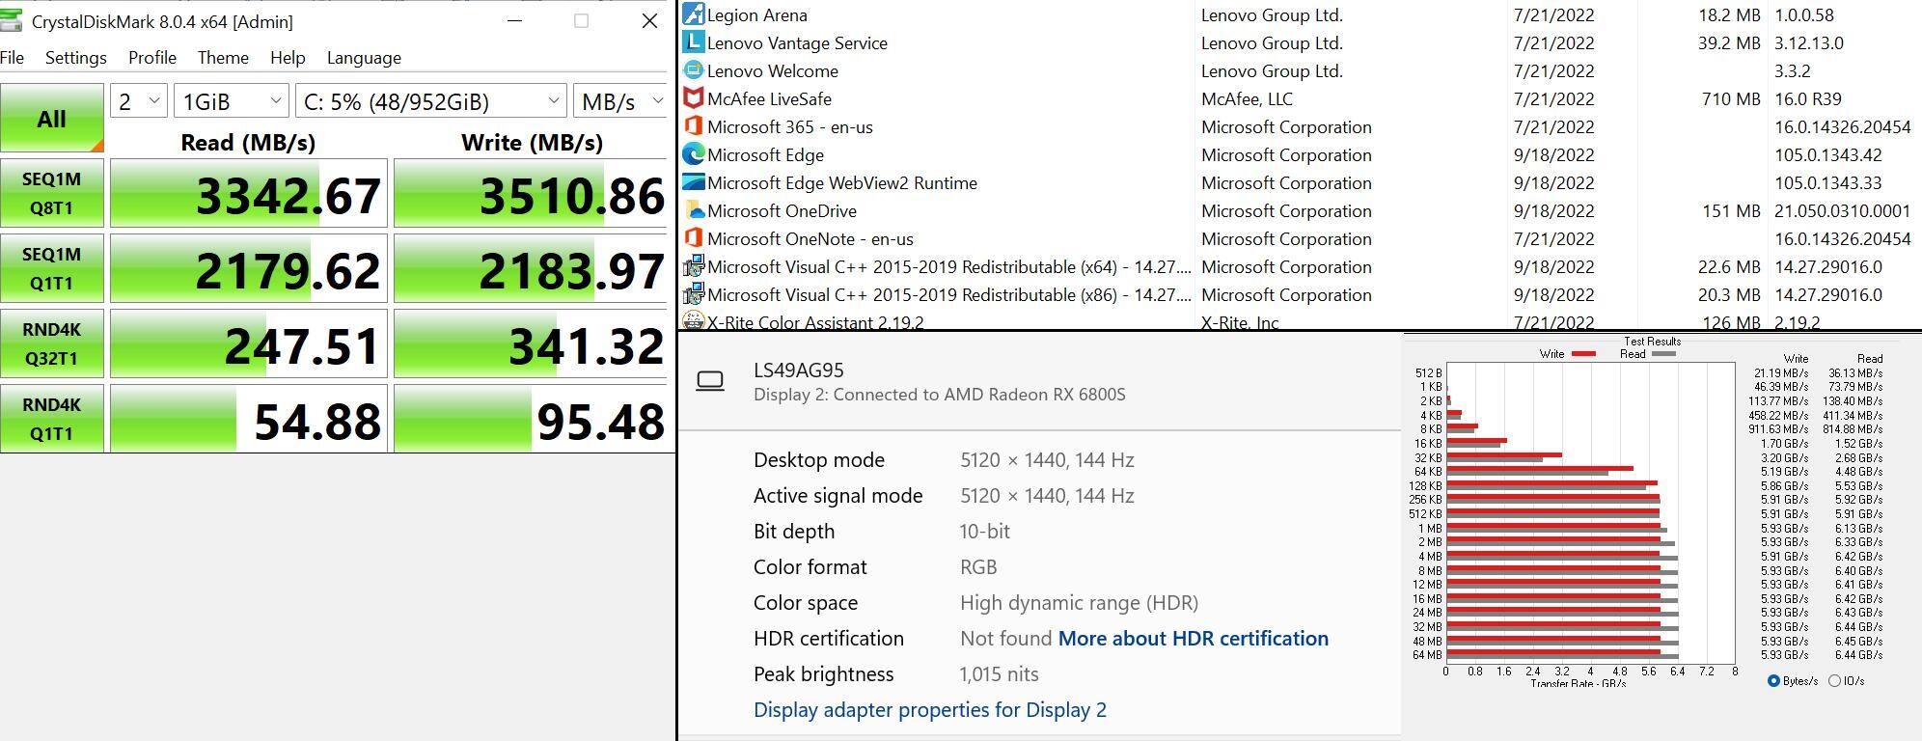Open the 1GiB test size dropdown
This screenshot has height=741, width=1922.
pos(231,101)
